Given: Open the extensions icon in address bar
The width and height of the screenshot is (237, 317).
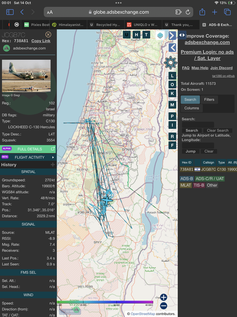Looking at the screenshot, I should click(x=179, y=12).
